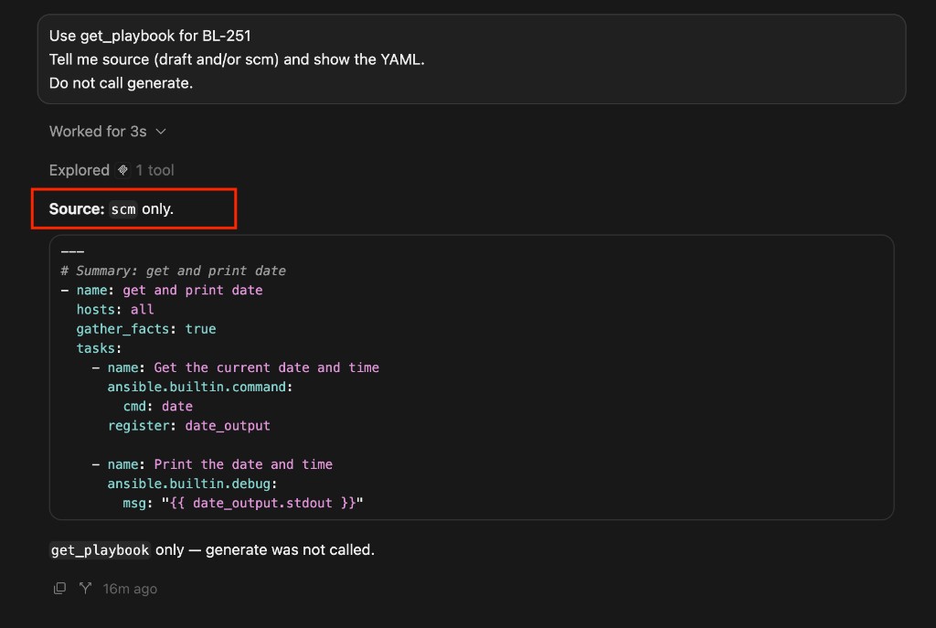Click the branch/fork icon beside timestamp
The width and height of the screenshot is (936, 628).
(x=85, y=589)
